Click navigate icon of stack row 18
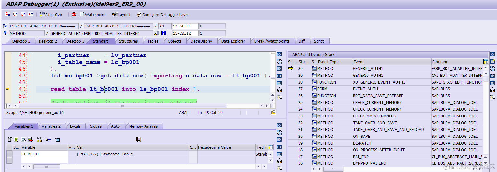The image size is (497, 172). click(314, 150)
